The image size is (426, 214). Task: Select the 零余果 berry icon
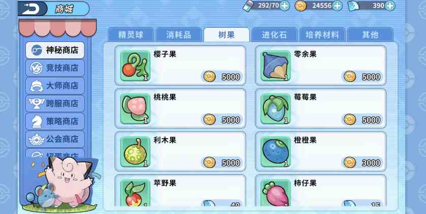[x=276, y=66]
